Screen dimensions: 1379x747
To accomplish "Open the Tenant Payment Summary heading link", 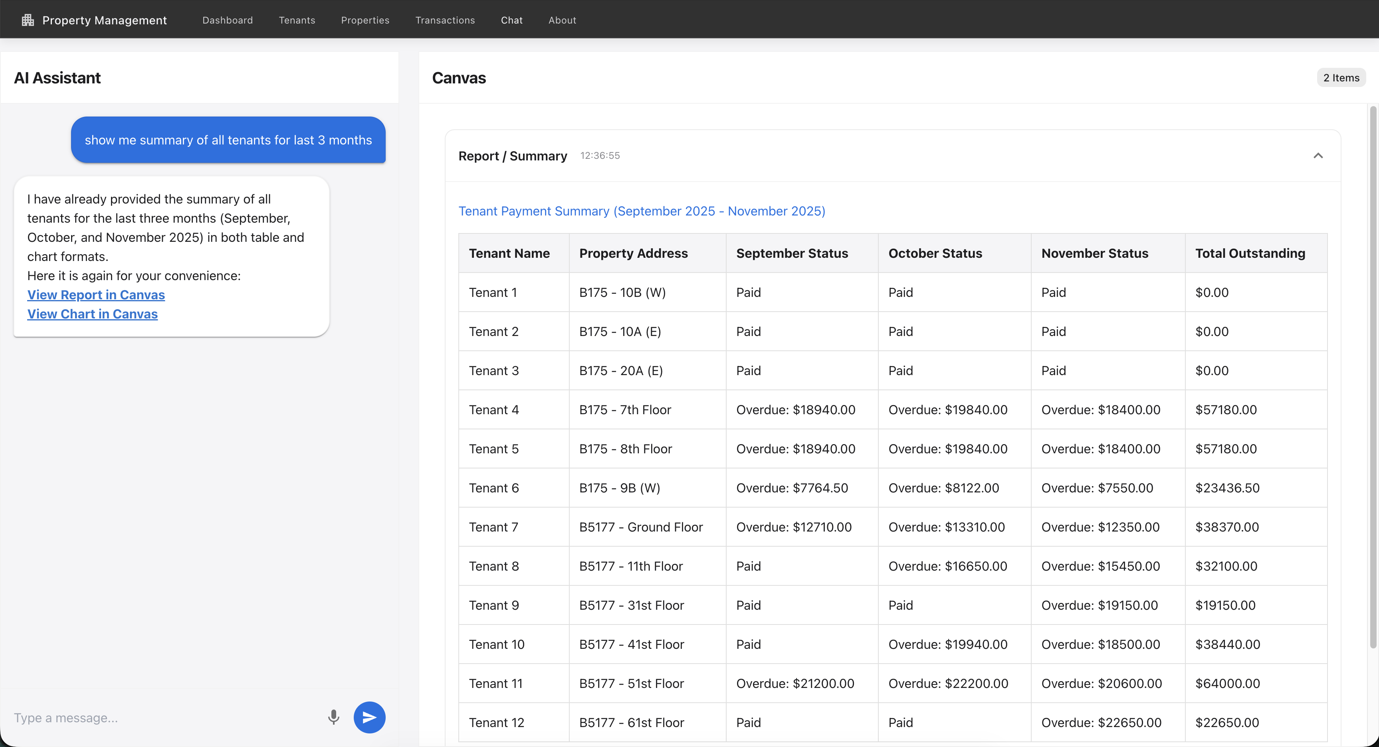I will click(x=642, y=211).
